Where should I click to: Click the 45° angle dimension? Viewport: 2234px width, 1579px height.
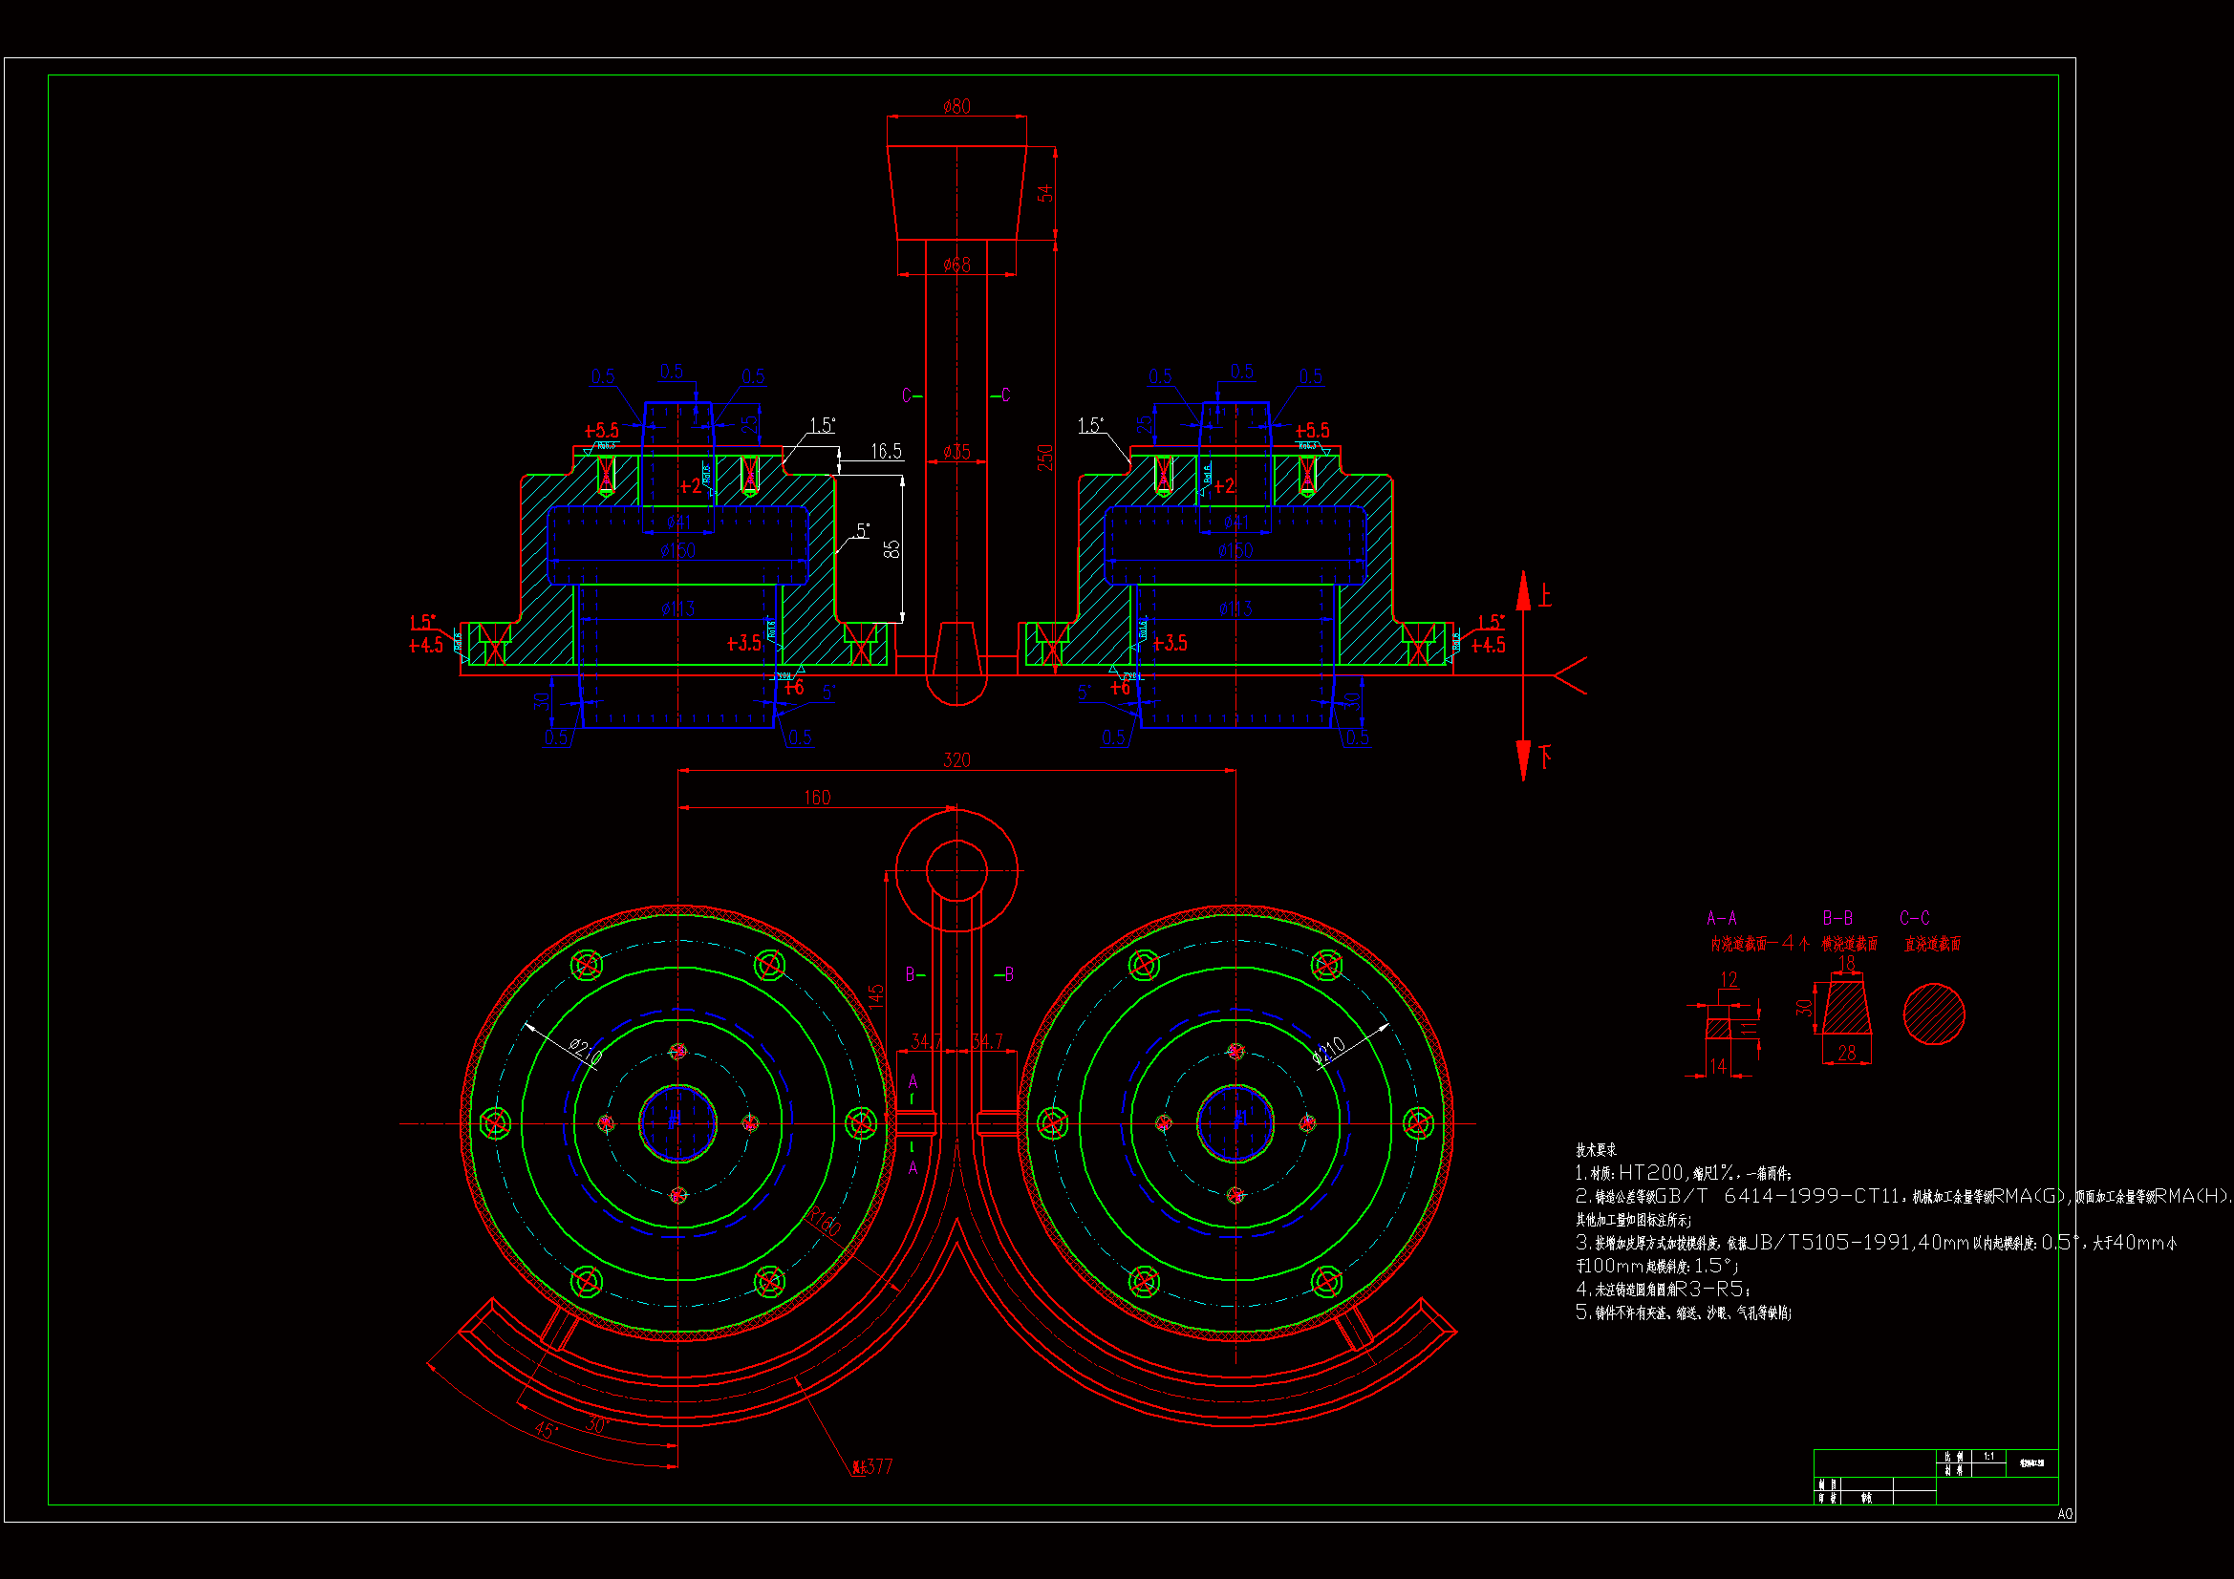click(x=546, y=1430)
